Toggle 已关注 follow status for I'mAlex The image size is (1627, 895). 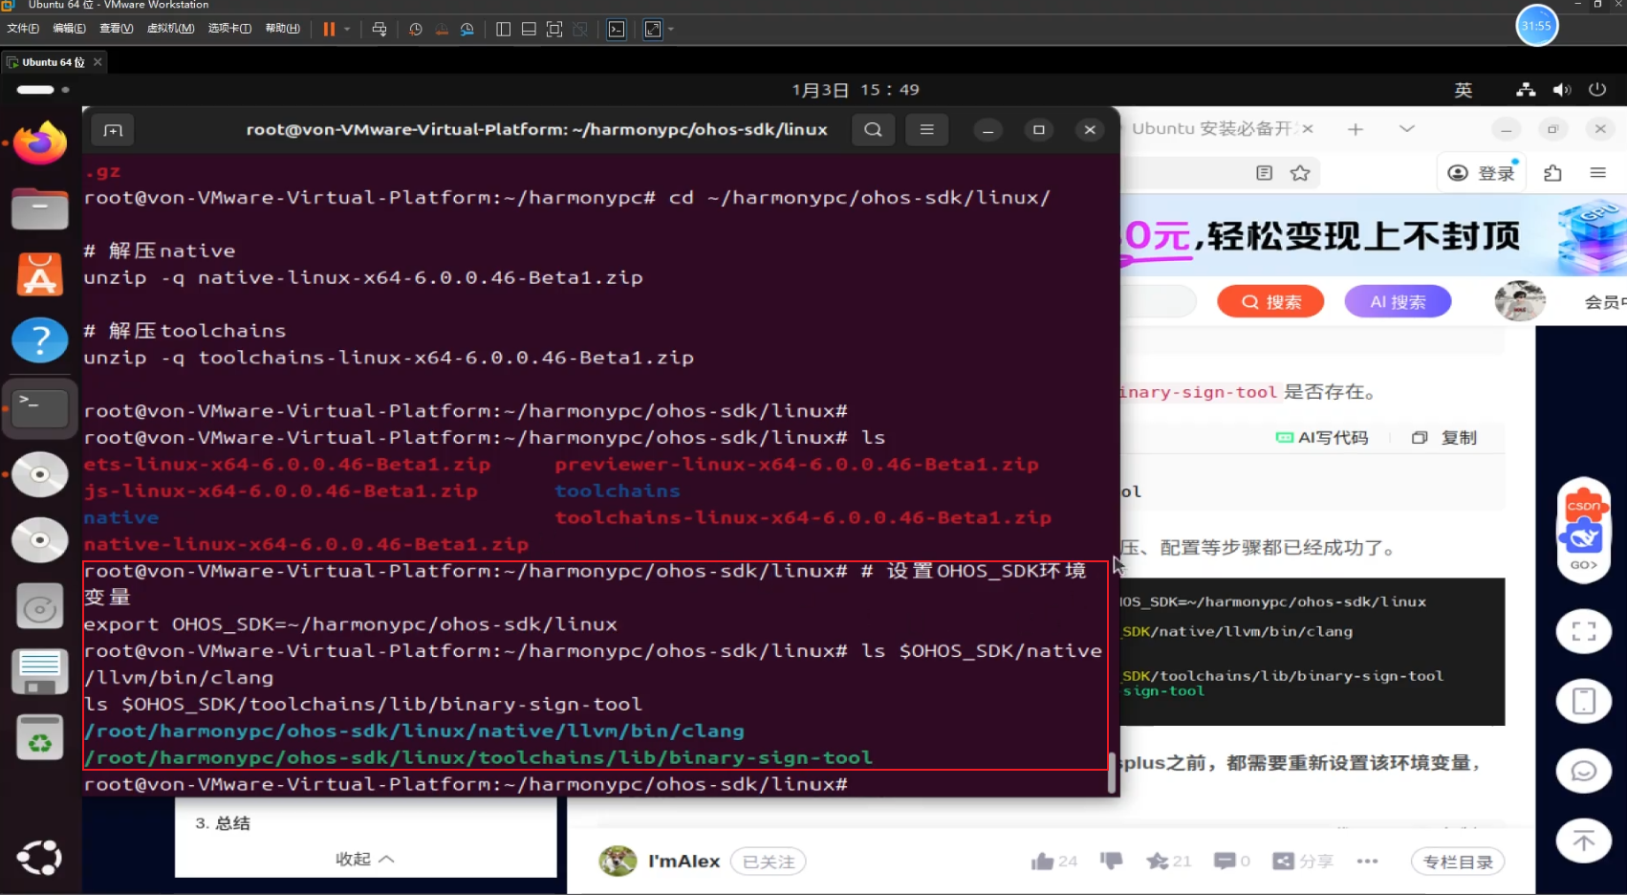[768, 861]
